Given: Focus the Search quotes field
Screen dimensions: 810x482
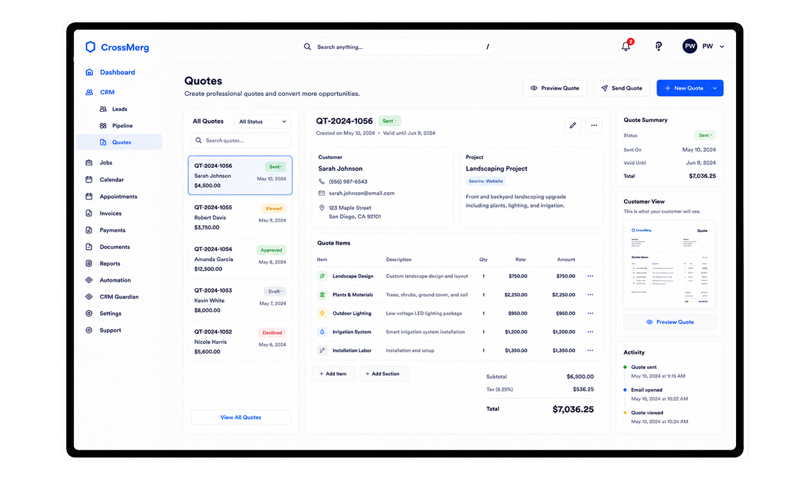Looking at the screenshot, I should tap(241, 140).
